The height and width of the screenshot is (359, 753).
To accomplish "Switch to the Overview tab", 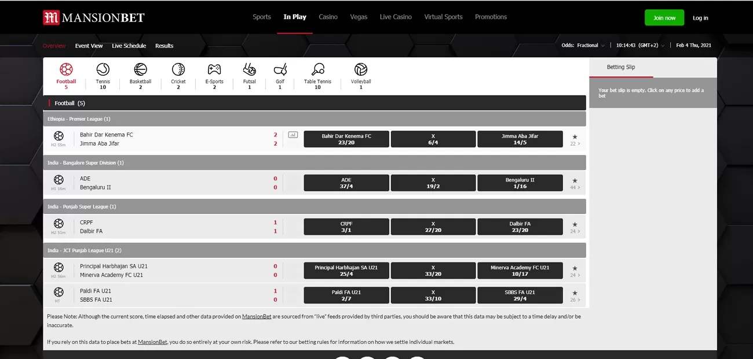I will point(54,46).
